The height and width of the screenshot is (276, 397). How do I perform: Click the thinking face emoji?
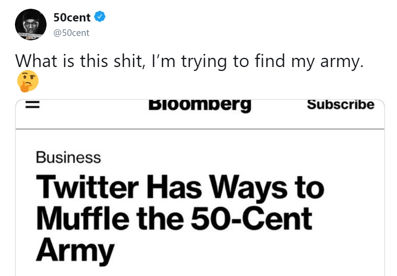pos(27,81)
